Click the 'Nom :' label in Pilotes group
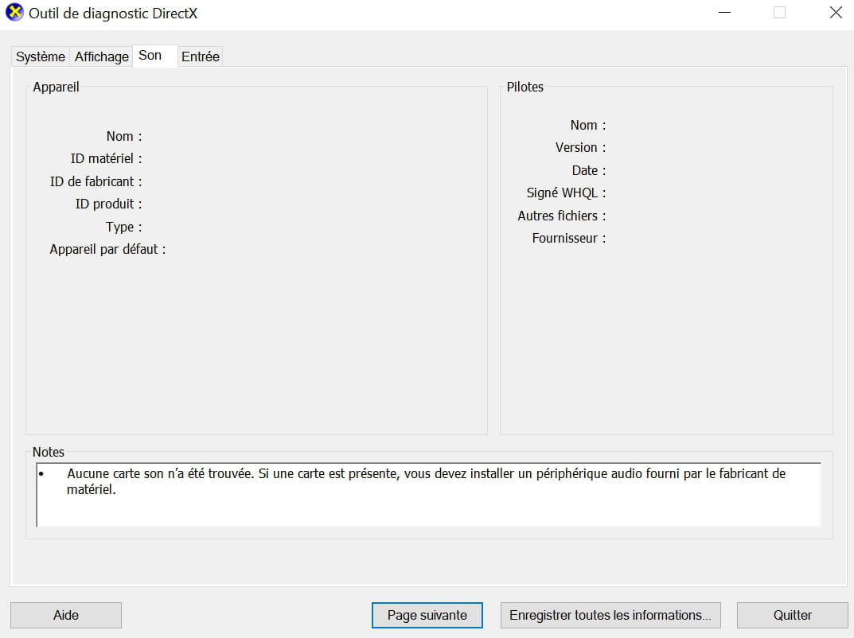 point(587,125)
